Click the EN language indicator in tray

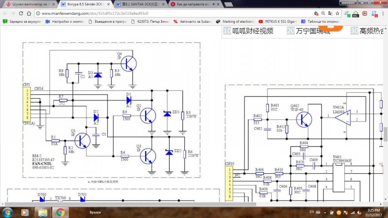pyautogui.click(x=312, y=212)
